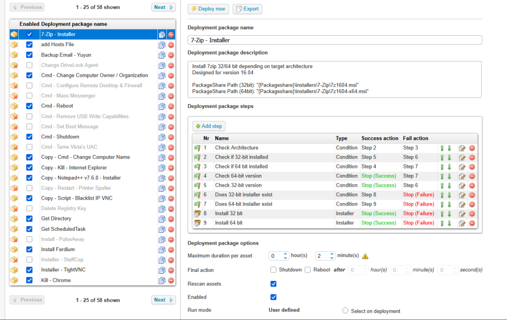Screen dimensions: 507x320
Task: Go to Next page at top
Action: 163,7
